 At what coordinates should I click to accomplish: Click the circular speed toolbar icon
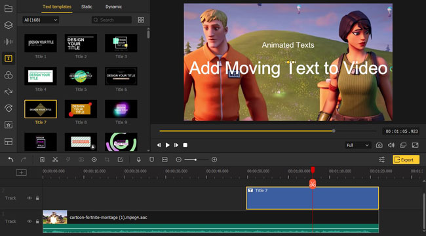tap(81, 160)
